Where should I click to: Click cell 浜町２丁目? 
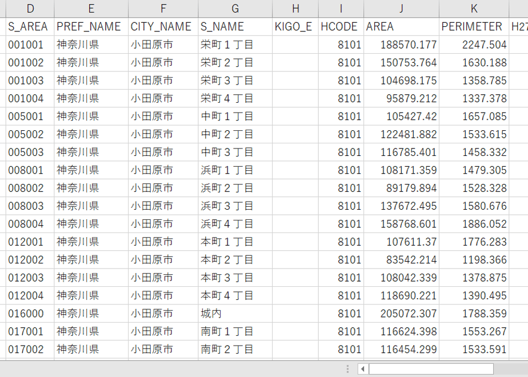point(235,188)
